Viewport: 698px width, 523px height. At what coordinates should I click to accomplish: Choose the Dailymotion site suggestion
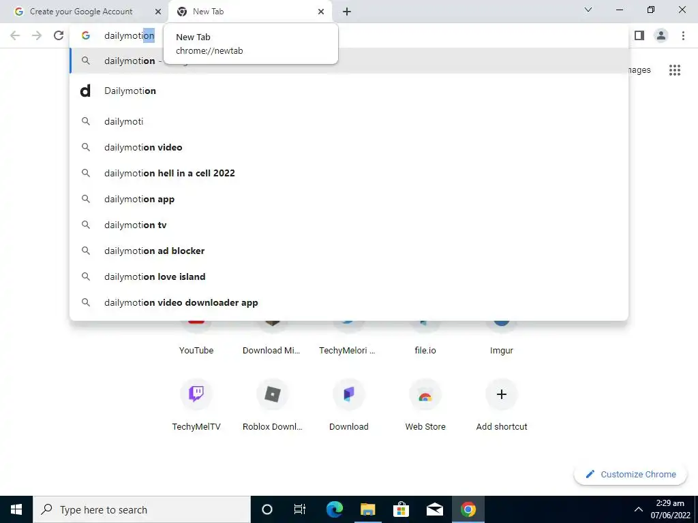click(349, 91)
